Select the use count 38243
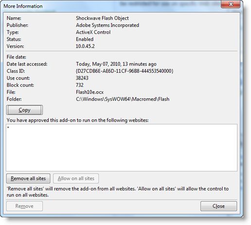Screen dimensions: 251x225 click(82, 78)
